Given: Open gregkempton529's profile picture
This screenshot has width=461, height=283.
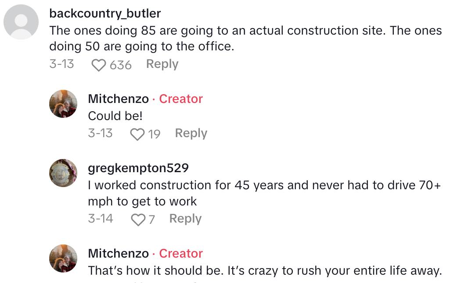Looking at the screenshot, I should tap(63, 173).
